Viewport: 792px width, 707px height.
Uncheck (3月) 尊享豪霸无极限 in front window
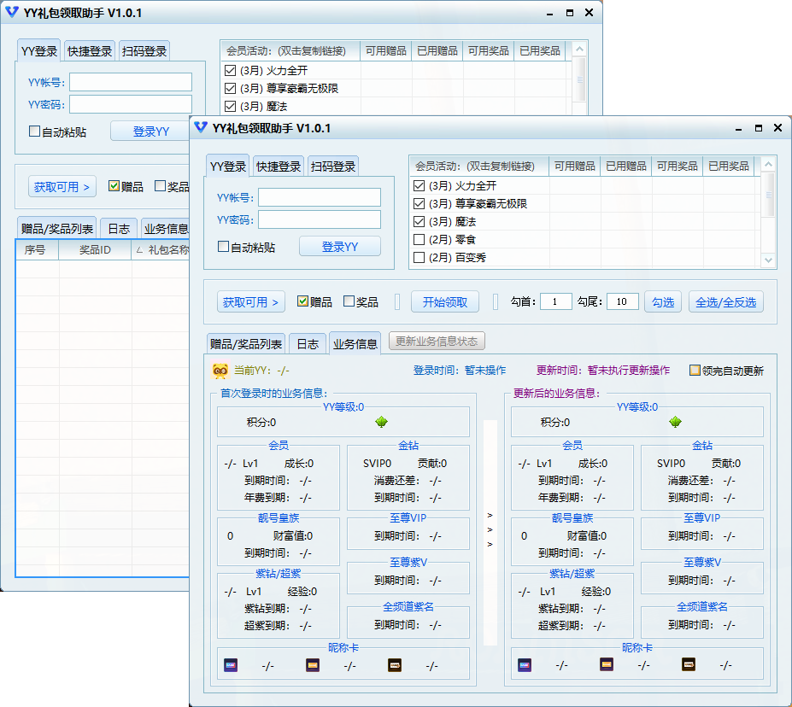click(x=419, y=204)
